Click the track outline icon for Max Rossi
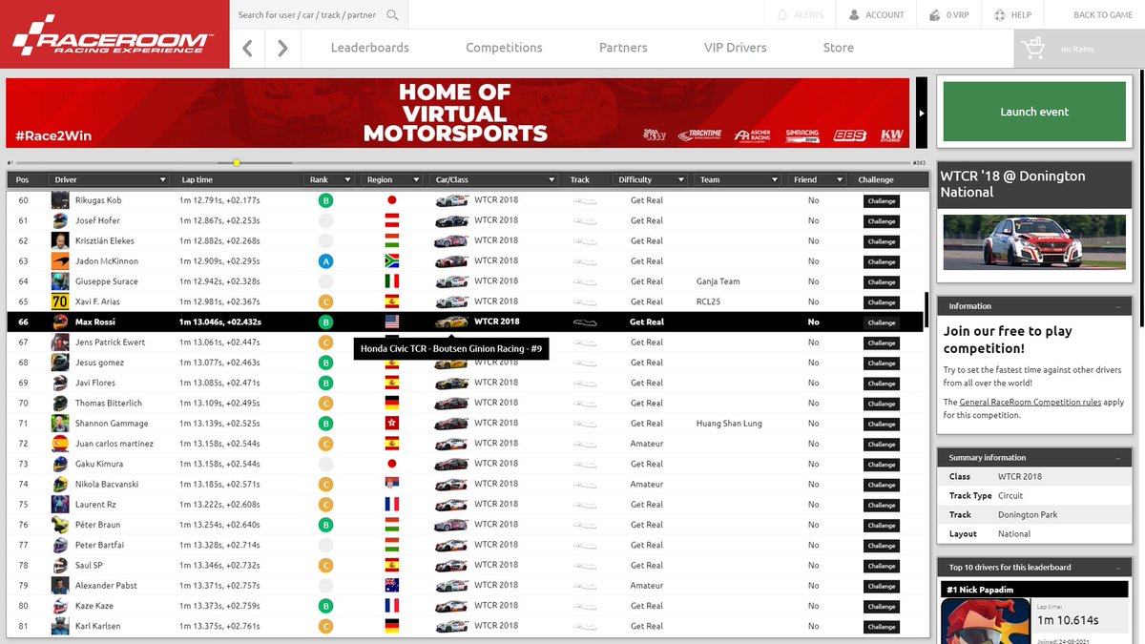The height and width of the screenshot is (644, 1145). pyautogui.click(x=584, y=322)
